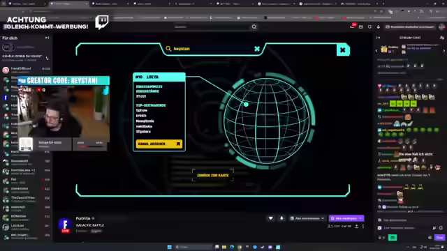
Task: Click the Twitch search magnifier button
Action: 254,26
